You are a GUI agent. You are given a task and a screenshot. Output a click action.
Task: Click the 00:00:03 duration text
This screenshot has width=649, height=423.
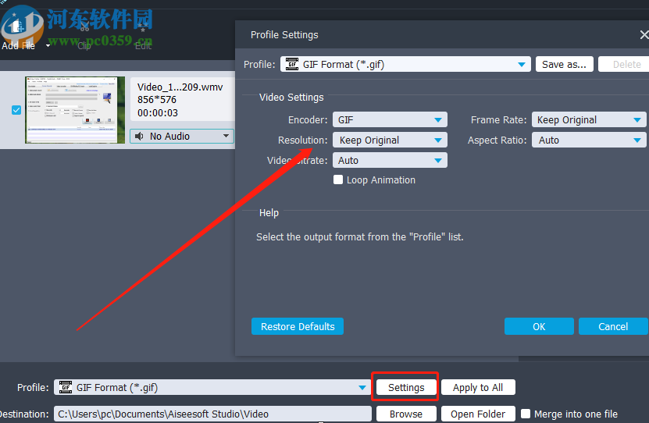158,113
